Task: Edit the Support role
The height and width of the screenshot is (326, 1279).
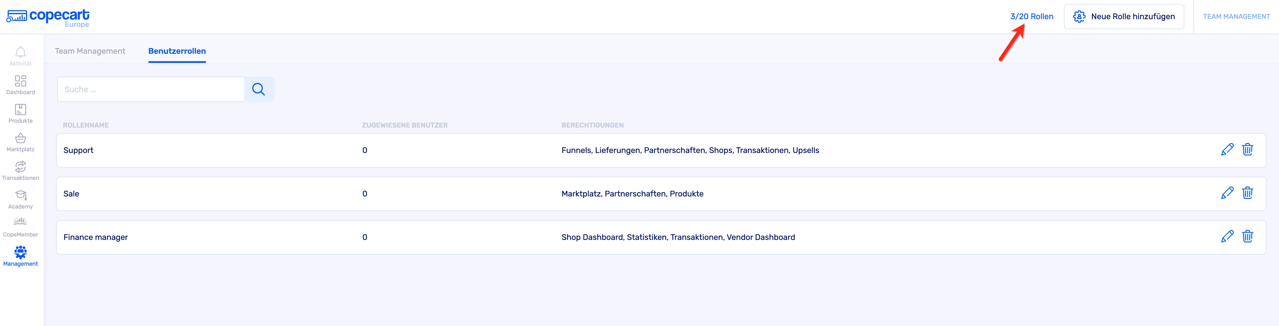Action: (x=1227, y=150)
